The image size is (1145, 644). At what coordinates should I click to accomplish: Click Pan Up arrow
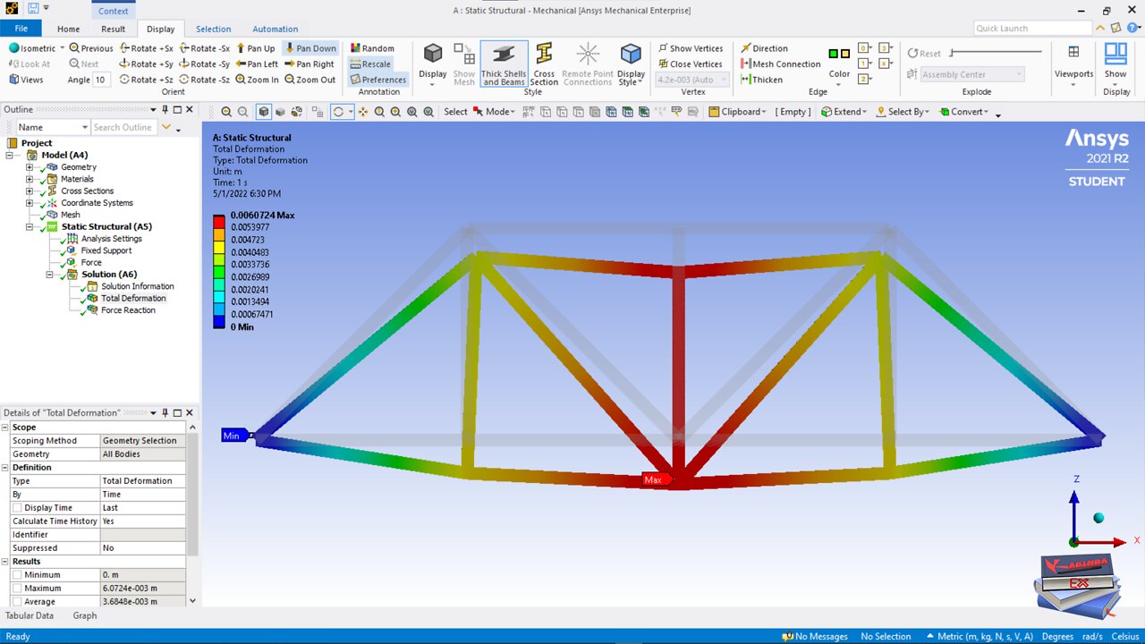pos(255,48)
